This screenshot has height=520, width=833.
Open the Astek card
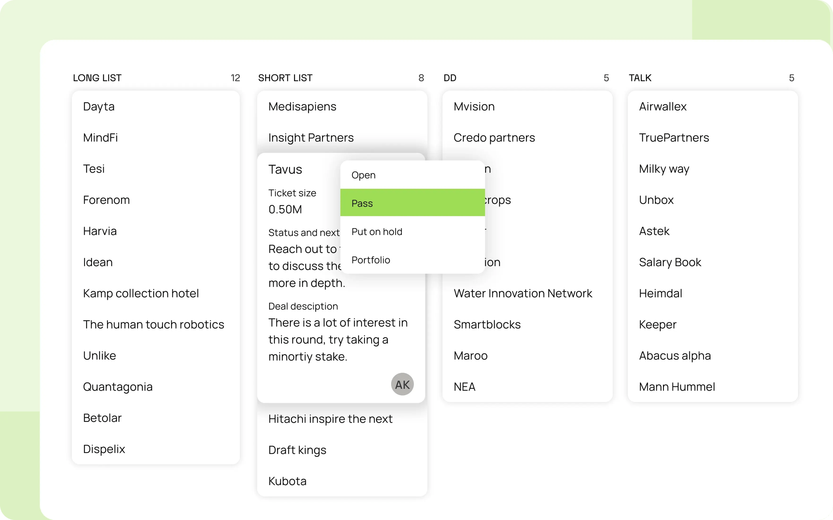pyautogui.click(x=654, y=231)
